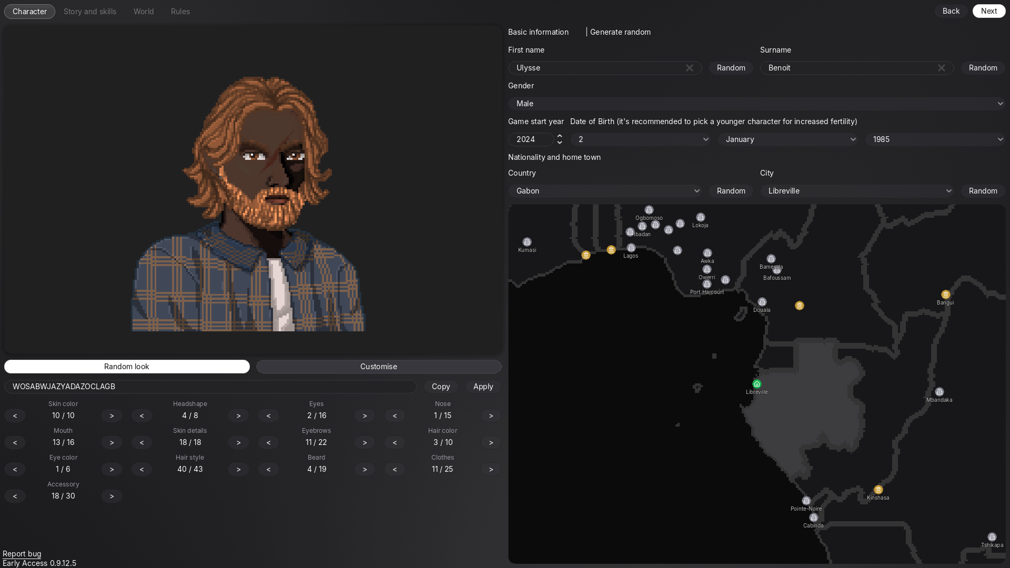The image size is (1010, 568).
Task: Previous Accessory option arrow
Action: click(15, 496)
